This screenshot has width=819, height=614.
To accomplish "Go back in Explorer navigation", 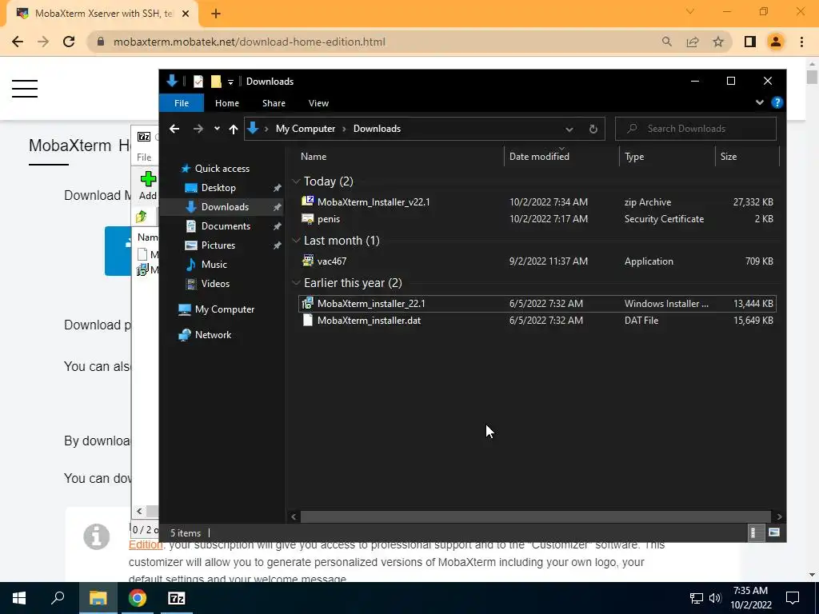I will (174, 129).
